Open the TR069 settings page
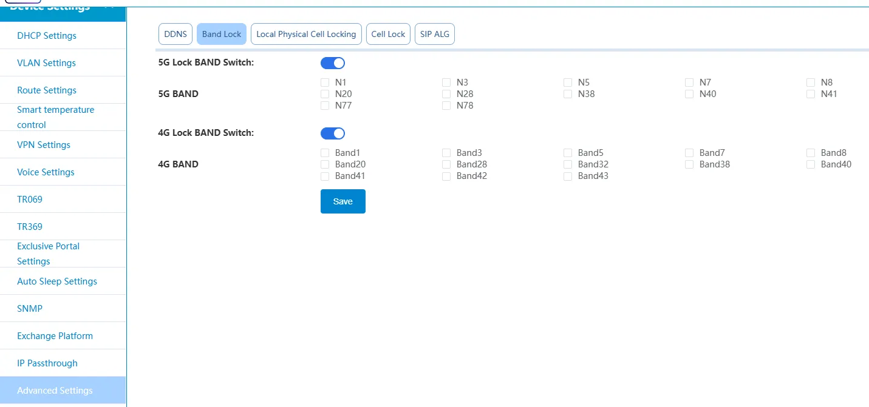Image resolution: width=869 pixels, height=407 pixels. coord(30,200)
